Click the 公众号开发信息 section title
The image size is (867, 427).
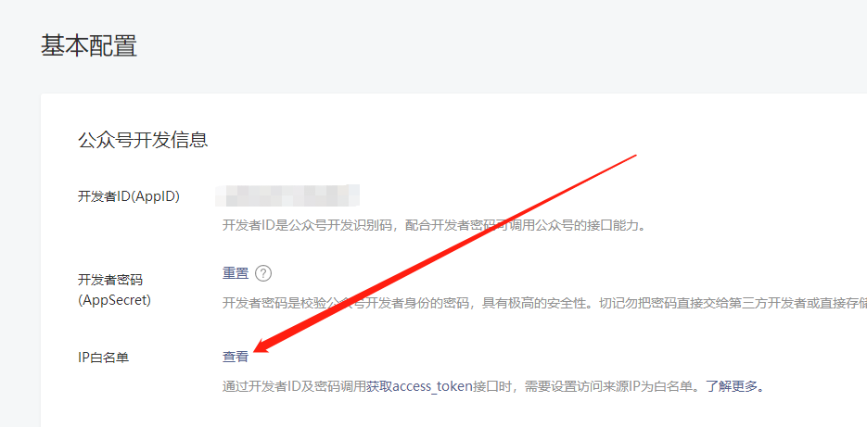coord(143,140)
